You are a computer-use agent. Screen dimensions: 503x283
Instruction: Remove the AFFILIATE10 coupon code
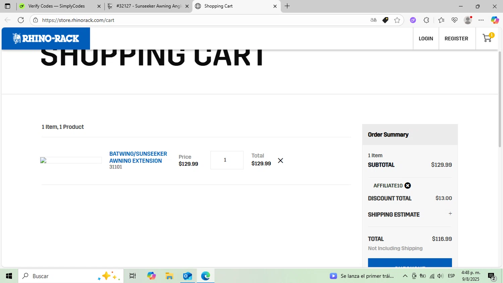pyautogui.click(x=407, y=186)
